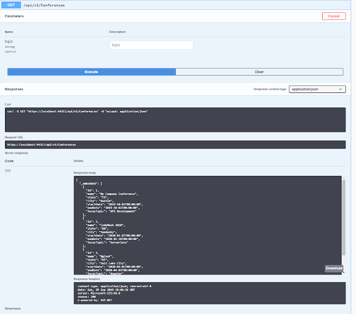Click the "NgConf" name line
The width and height of the screenshot is (356, 314).
(100, 256)
